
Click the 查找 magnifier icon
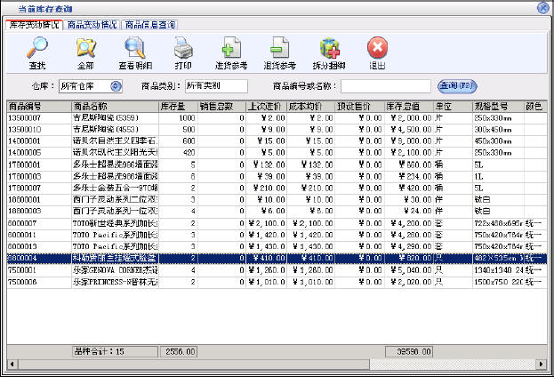(37, 49)
